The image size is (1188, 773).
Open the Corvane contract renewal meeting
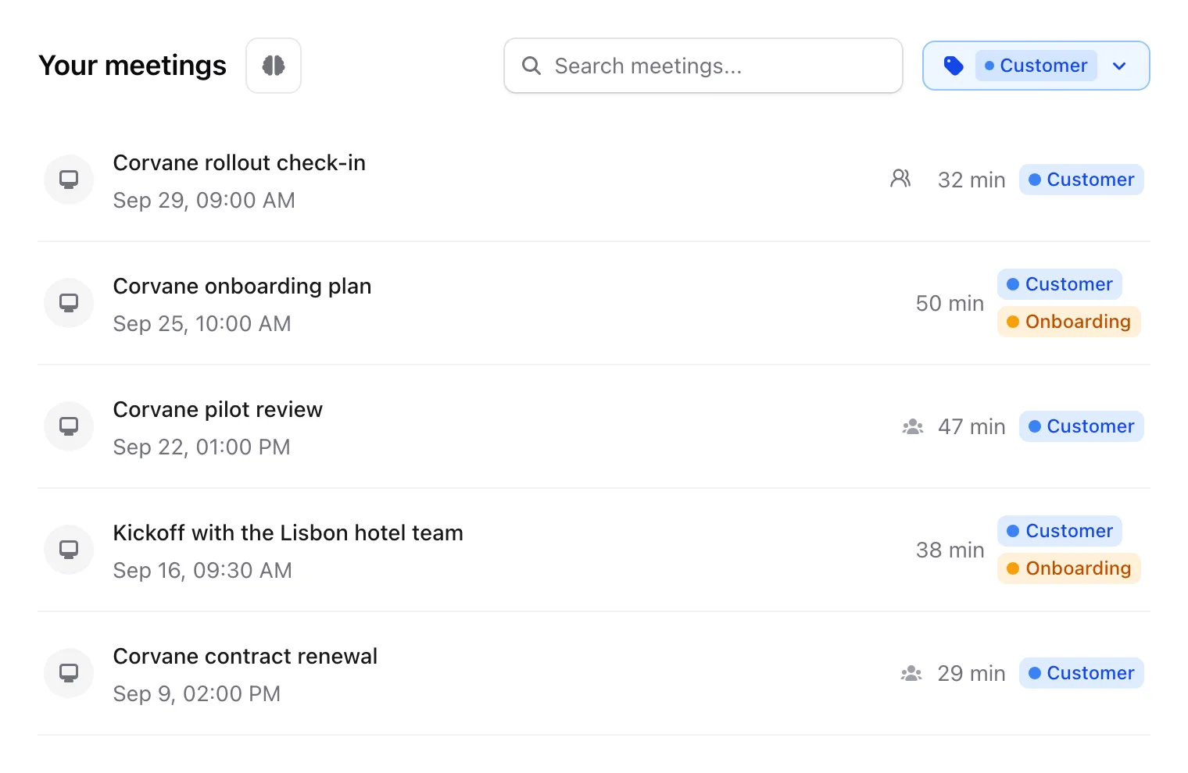245,656
